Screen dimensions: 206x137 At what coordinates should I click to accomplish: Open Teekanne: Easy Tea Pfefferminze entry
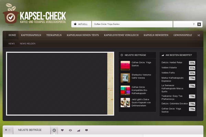[172, 98]
